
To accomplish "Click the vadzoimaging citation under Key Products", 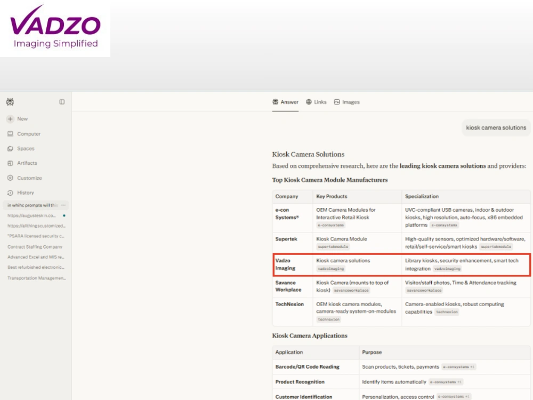I will (331, 269).
